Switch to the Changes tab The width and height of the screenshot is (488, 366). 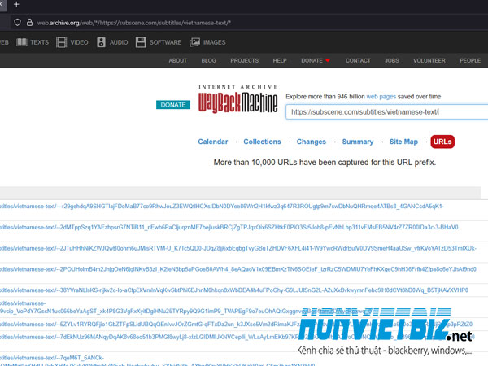(x=312, y=142)
